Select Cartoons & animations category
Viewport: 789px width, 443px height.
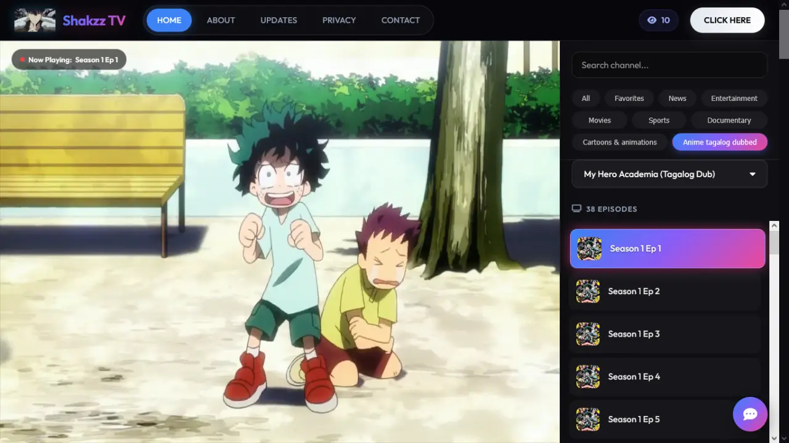(619, 142)
